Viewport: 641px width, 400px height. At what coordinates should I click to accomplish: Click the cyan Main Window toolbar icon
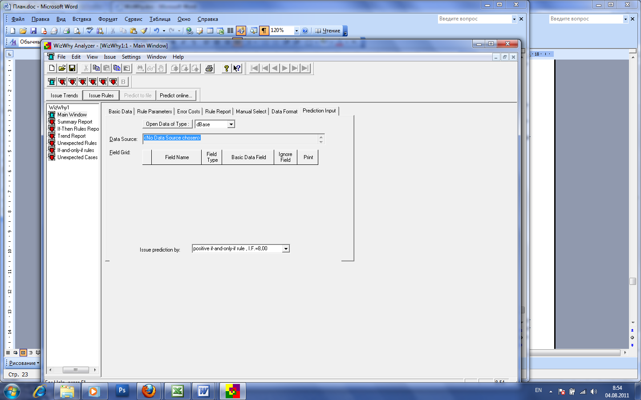pyautogui.click(x=52, y=81)
